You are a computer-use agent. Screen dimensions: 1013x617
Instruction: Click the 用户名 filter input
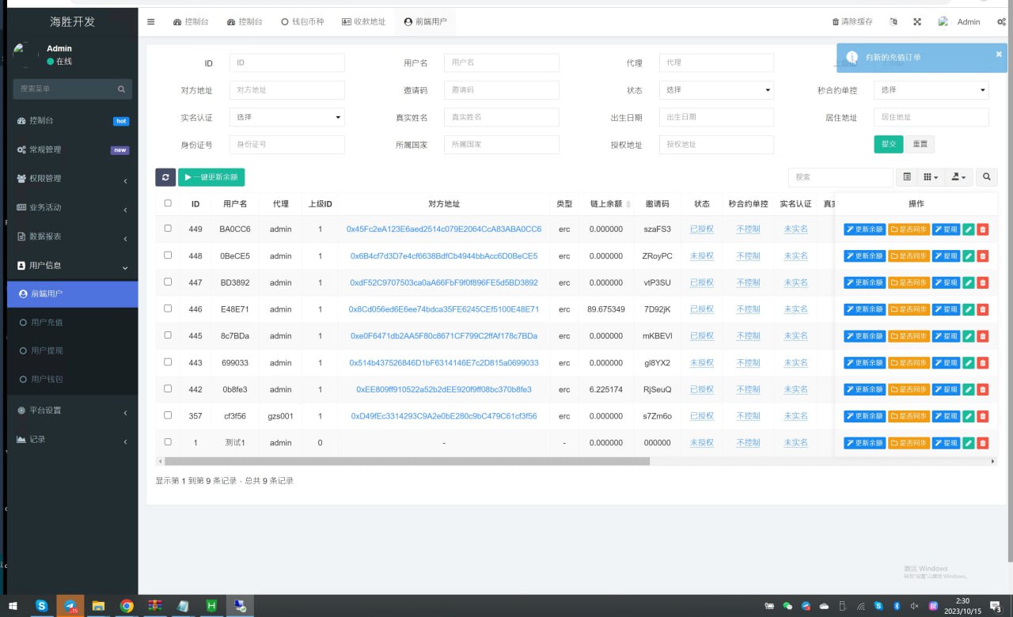[x=501, y=62]
